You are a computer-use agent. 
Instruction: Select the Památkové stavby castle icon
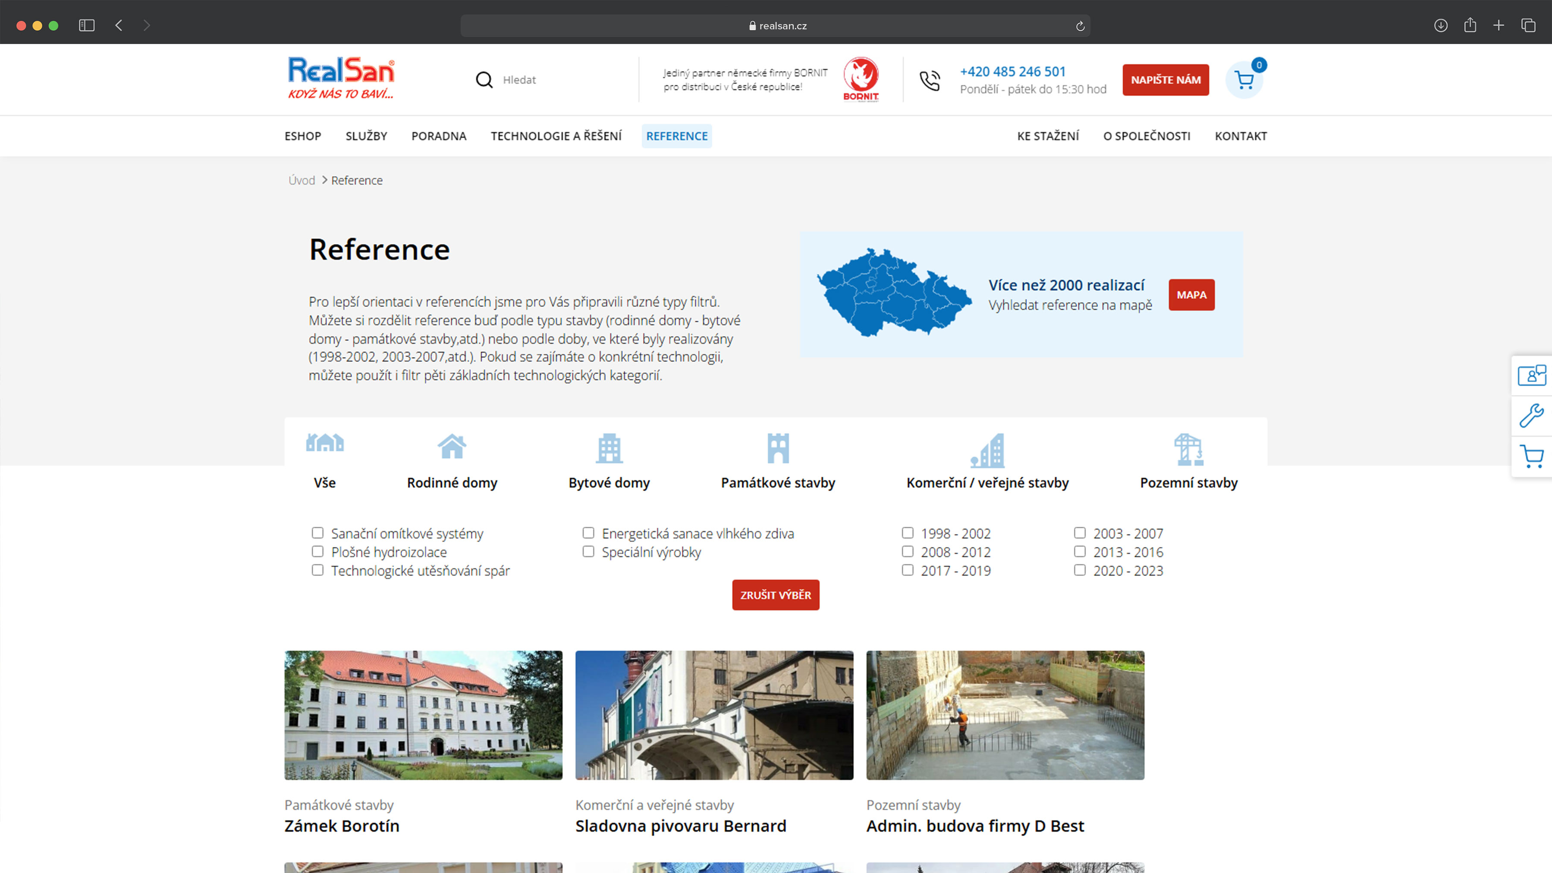(x=778, y=448)
